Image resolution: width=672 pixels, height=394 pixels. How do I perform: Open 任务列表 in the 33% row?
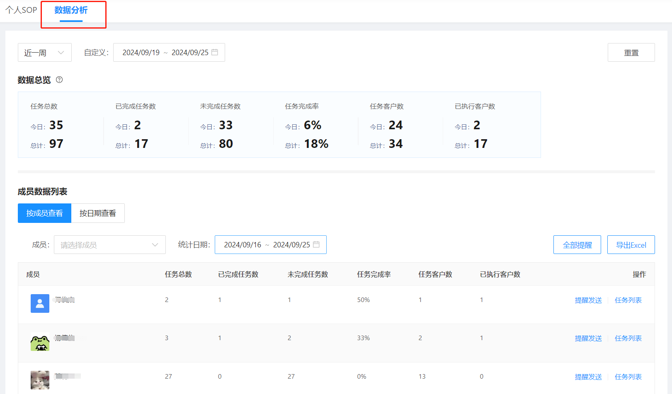click(628, 338)
